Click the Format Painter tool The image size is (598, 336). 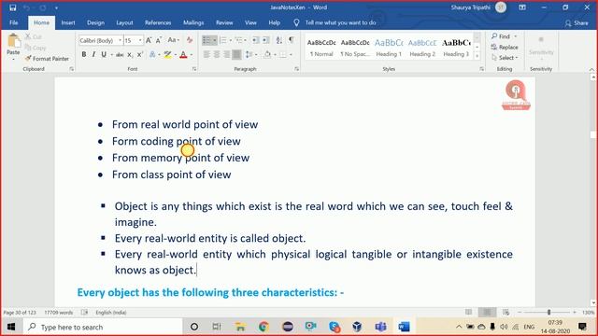pos(47,59)
